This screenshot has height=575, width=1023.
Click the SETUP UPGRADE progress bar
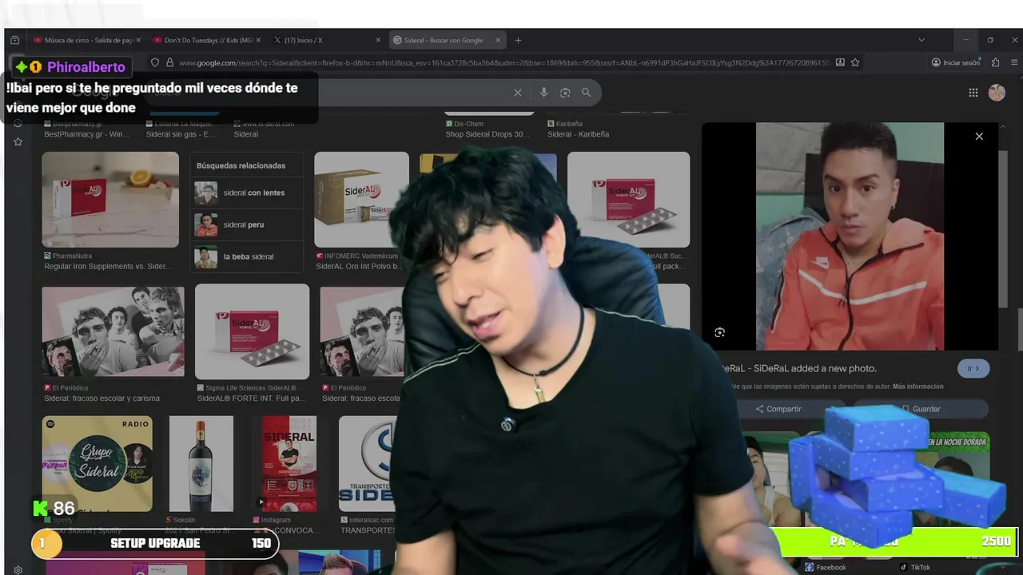coord(155,543)
